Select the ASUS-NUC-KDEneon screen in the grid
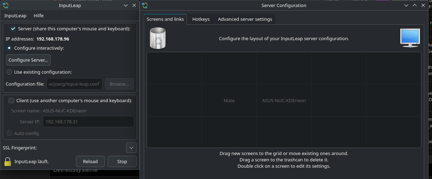Viewport: 432px width, 179px height. (x=284, y=100)
